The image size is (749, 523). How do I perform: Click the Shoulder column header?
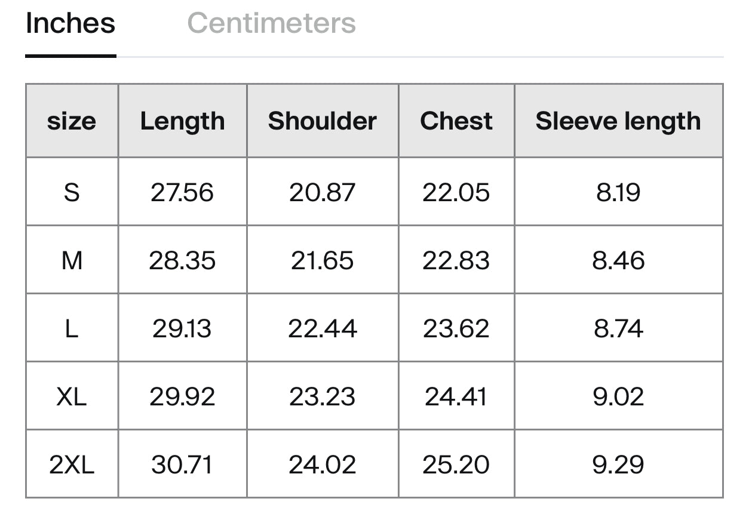point(323,121)
